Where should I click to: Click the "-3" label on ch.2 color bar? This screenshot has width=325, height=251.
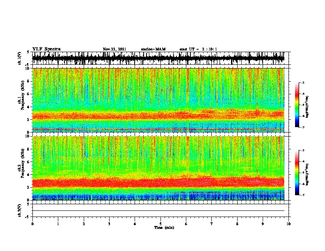pyautogui.click(x=302, y=151)
